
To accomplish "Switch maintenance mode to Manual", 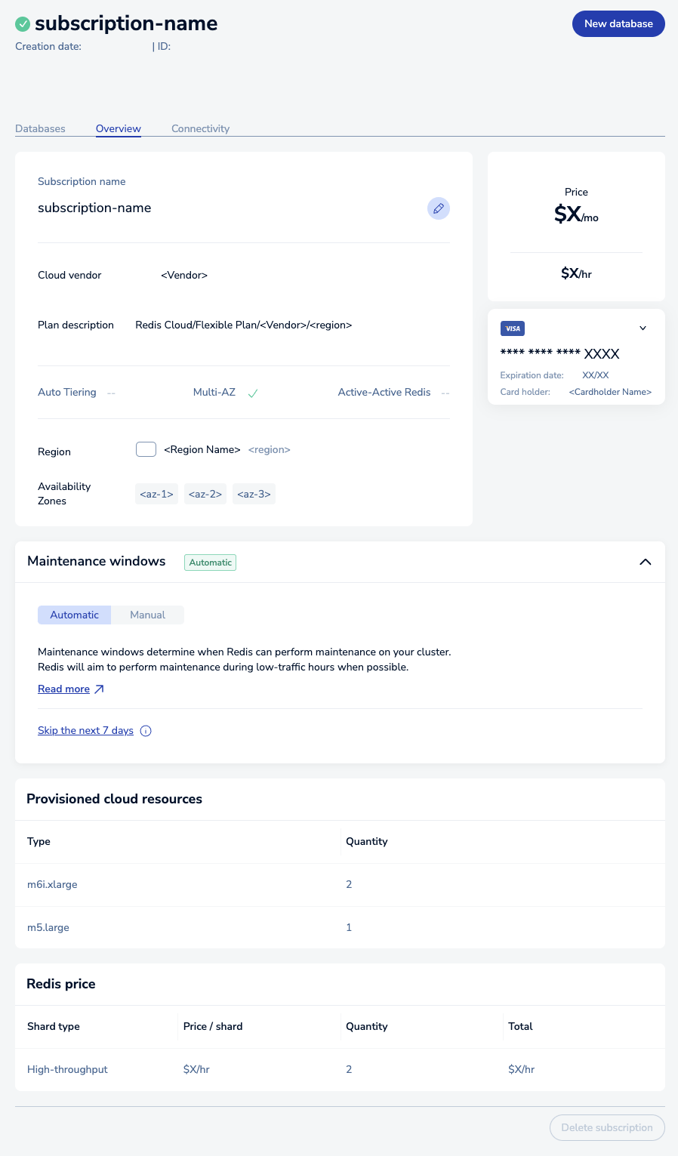I will 147,615.
